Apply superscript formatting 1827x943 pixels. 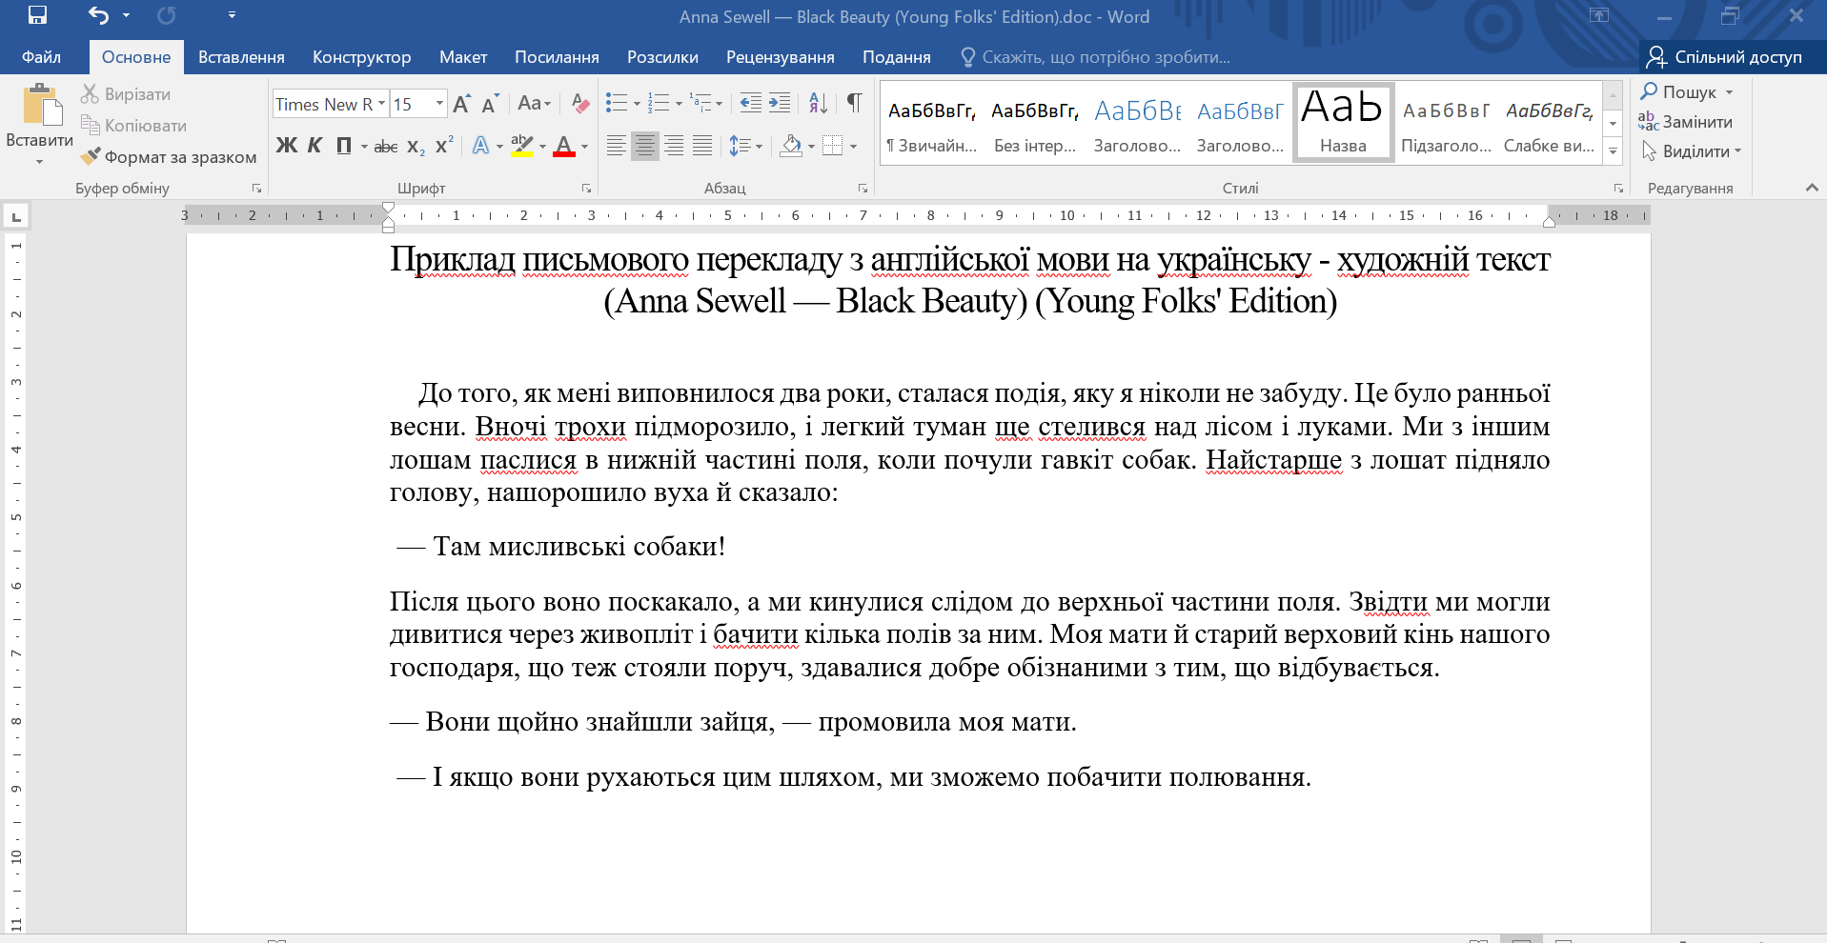pyautogui.click(x=444, y=146)
